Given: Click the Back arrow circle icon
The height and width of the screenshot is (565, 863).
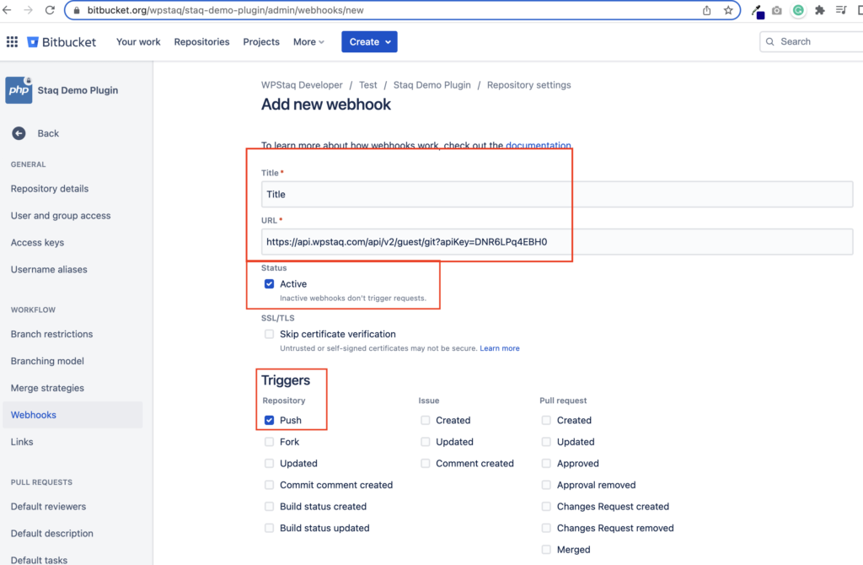Looking at the screenshot, I should [19, 133].
